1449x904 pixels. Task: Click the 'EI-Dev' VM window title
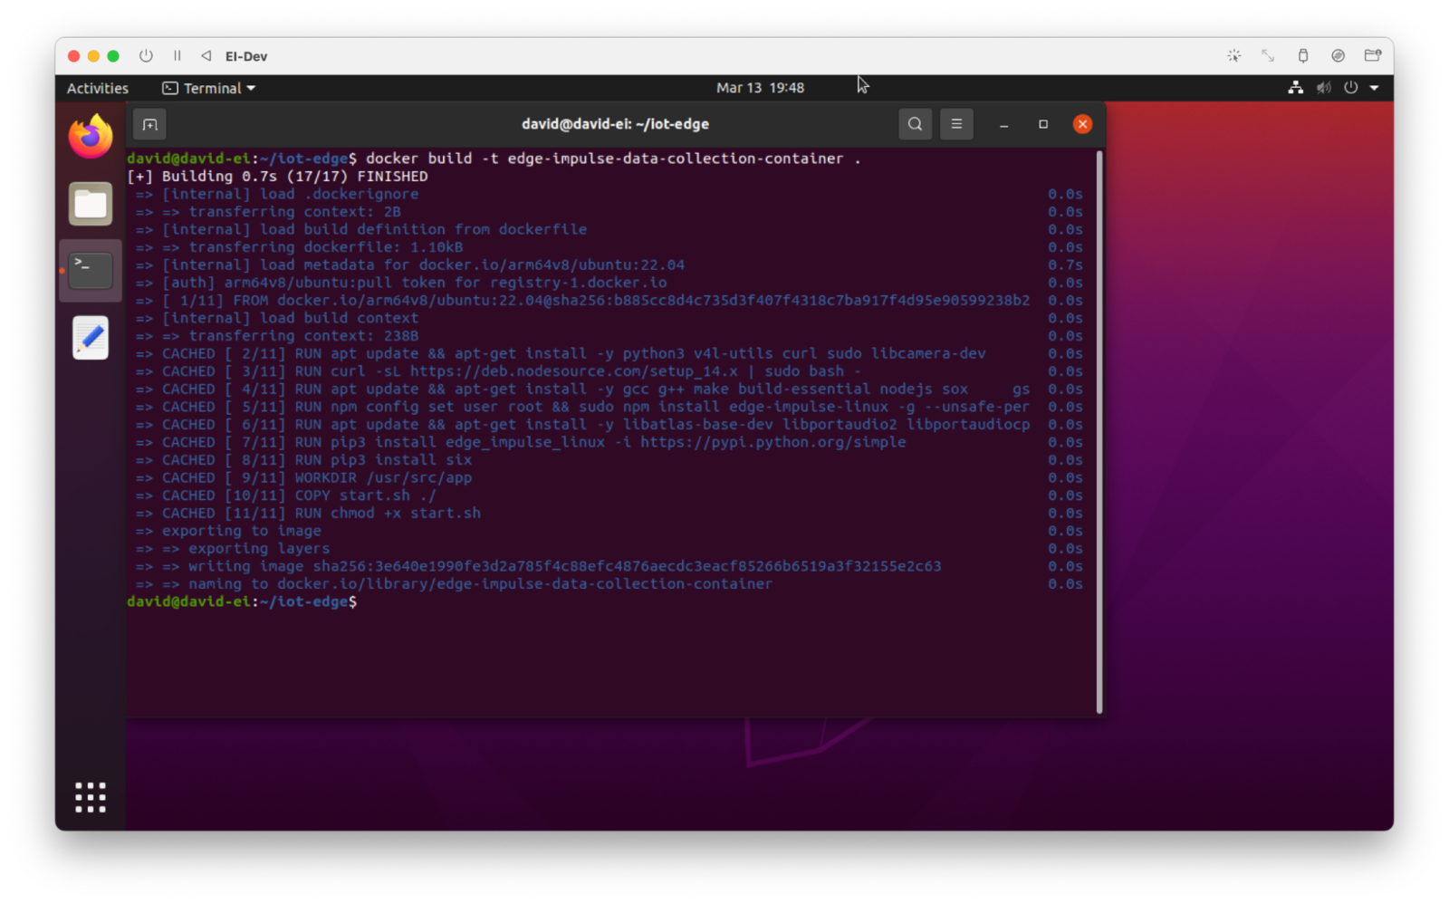click(x=246, y=56)
